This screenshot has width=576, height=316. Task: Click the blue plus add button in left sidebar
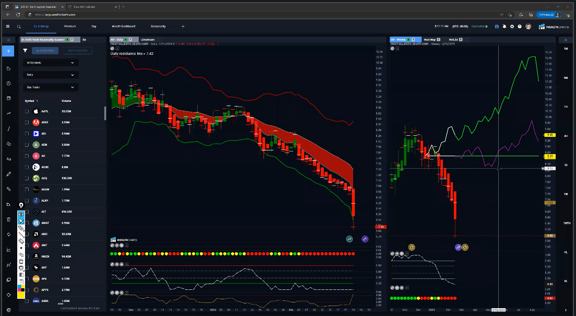coord(8,51)
